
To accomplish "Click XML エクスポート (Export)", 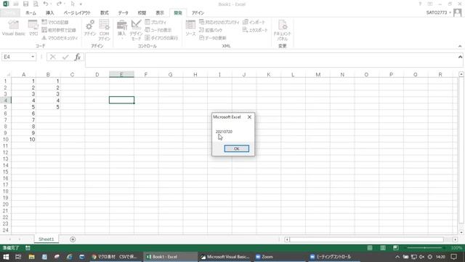I will [255, 30].
